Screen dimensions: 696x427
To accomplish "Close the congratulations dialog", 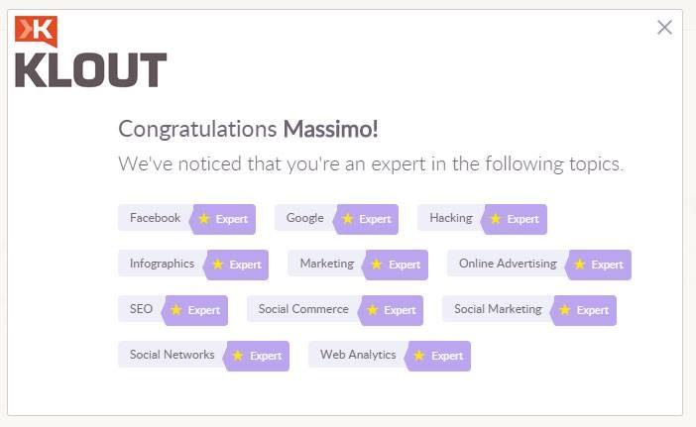I will [664, 28].
